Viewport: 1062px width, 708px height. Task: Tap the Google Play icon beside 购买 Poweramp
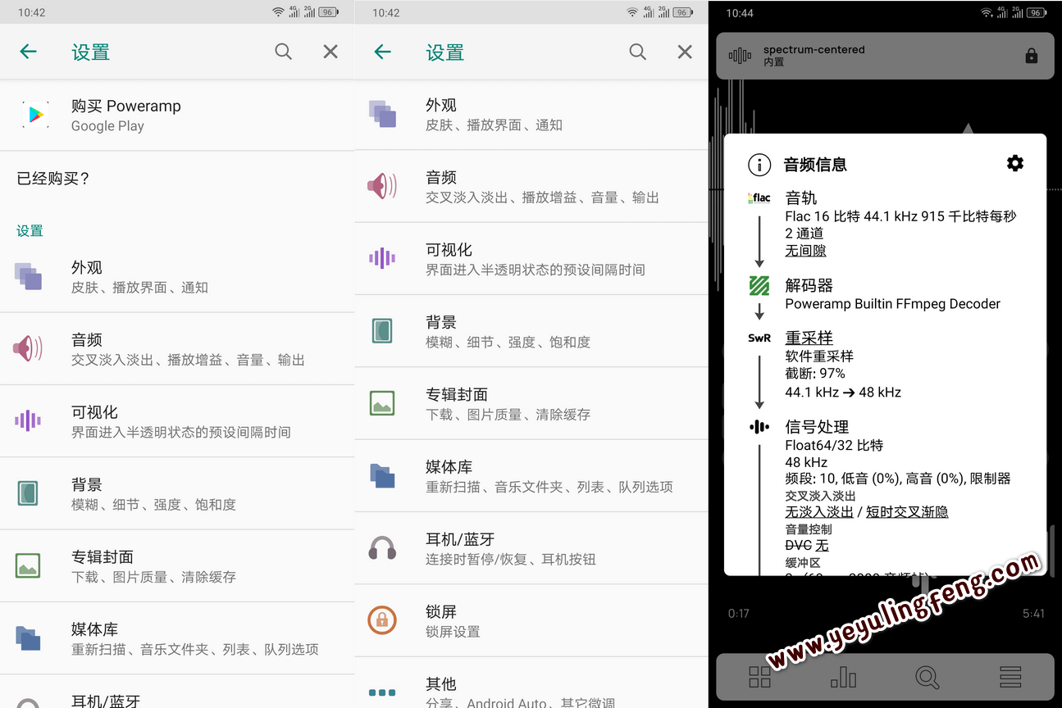pyautogui.click(x=36, y=115)
